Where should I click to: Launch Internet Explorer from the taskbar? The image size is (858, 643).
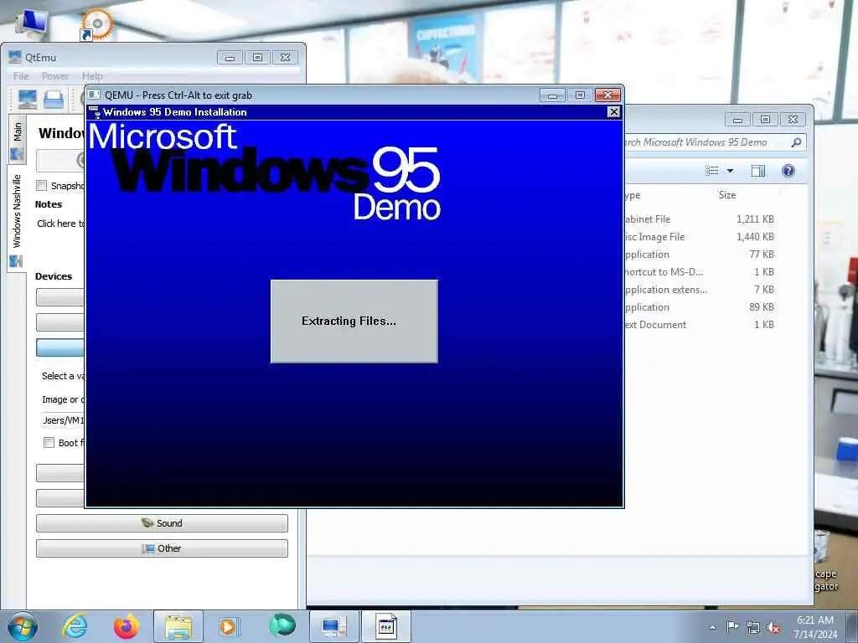coord(75,626)
